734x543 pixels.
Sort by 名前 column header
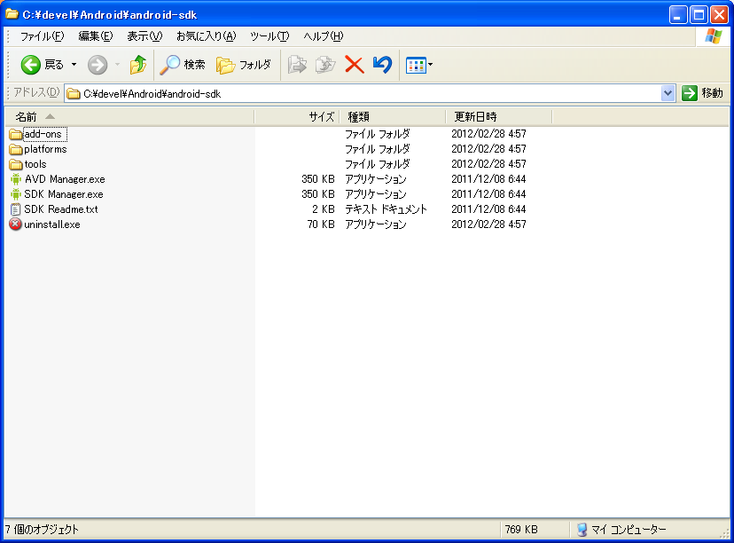click(x=129, y=116)
